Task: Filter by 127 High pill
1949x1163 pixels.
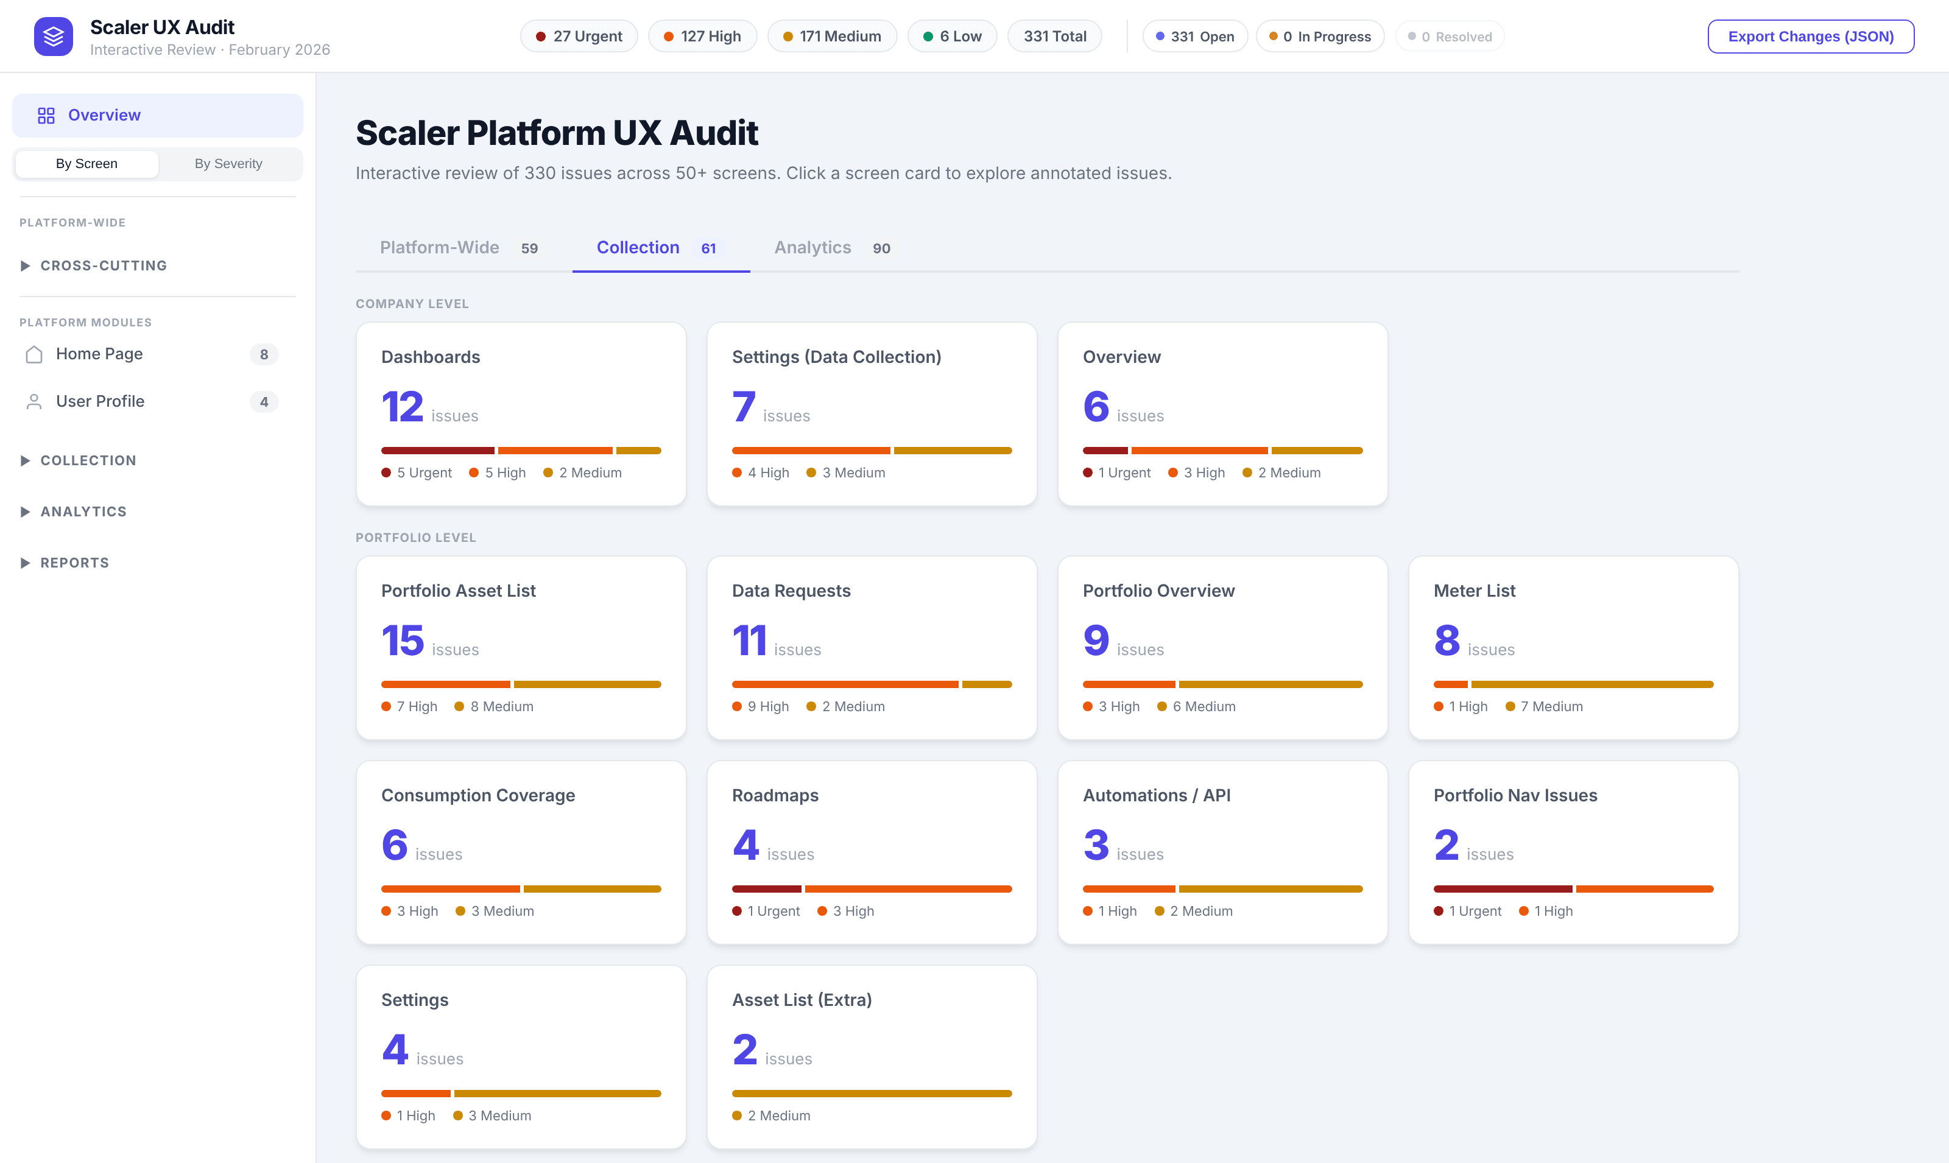Action: click(x=702, y=36)
